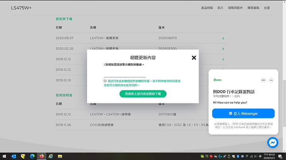Click the LS475W+ 韌體更新 2020.08.07 name
Viewport: 286px width, 160px height.
104,38
